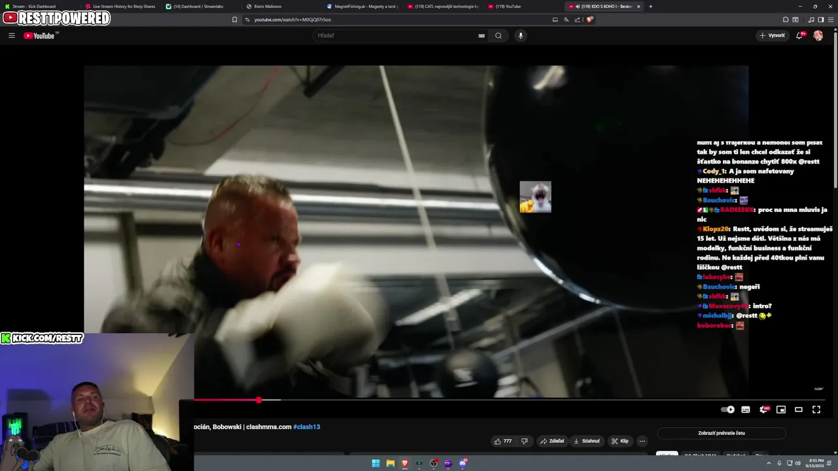Open the browser extensions puzzle icon
This screenshot has height=471, width=838.
786,20
